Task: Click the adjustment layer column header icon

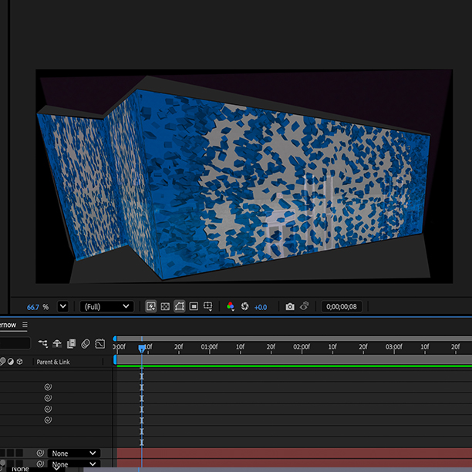Action: pyautogui.click(x=11, y=362)
